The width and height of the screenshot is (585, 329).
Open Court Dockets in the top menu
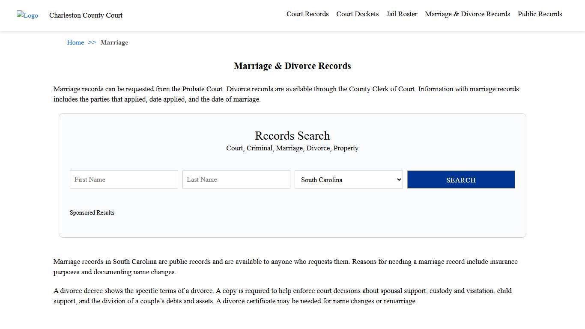pyautogui.click(x=357, y=14)
